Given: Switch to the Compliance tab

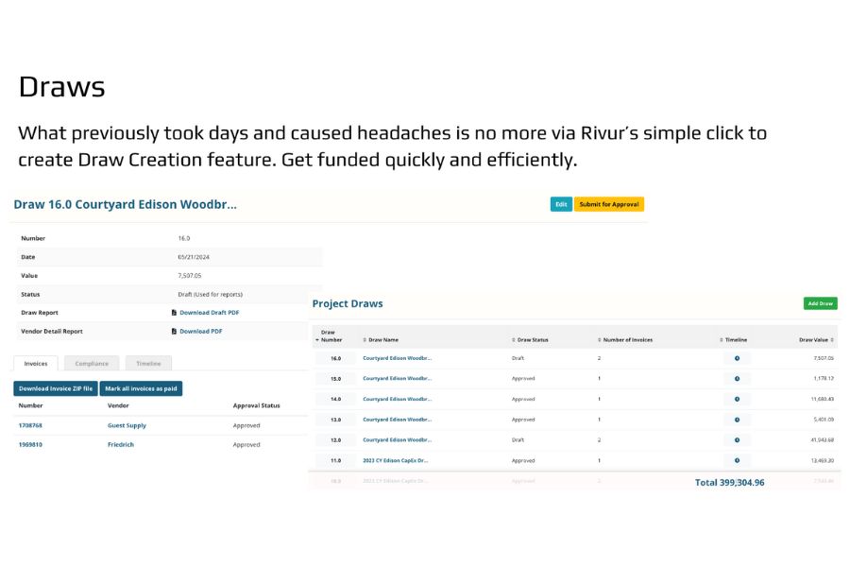Looking at the screenshot, I should pyautogui.click(x=93, y=363).
